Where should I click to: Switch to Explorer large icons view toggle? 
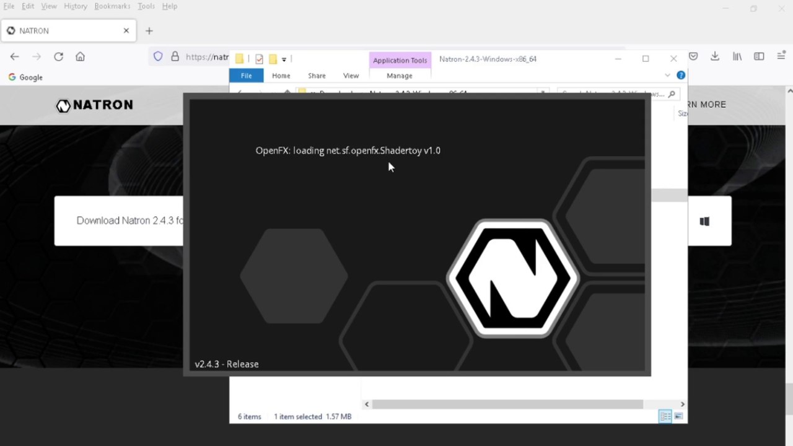pyautogui.click(x=679, y=416)
